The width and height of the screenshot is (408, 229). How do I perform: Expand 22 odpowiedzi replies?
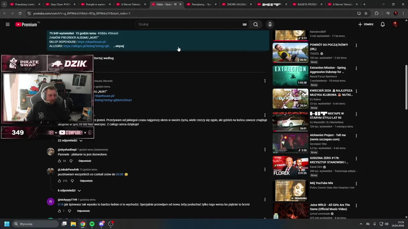tap(70, 141)
